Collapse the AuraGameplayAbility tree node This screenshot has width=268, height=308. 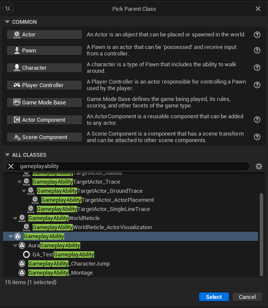click(x=15, y=246)
